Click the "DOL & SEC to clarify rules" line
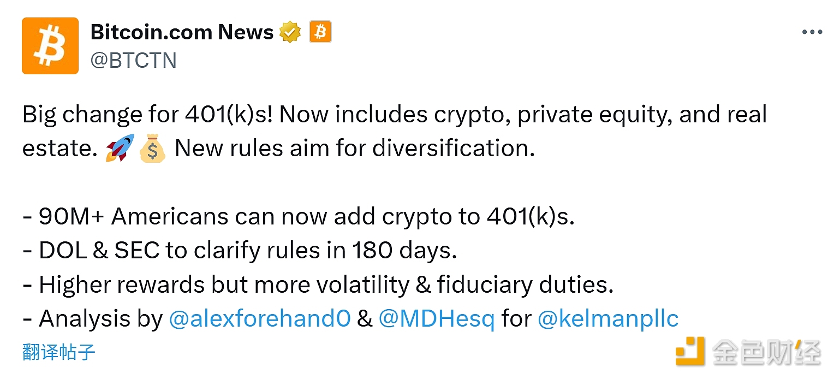Screen dimensions: 828x373 240,251
